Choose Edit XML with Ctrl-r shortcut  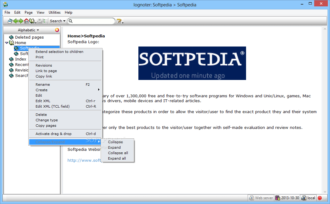coord(65,101)
